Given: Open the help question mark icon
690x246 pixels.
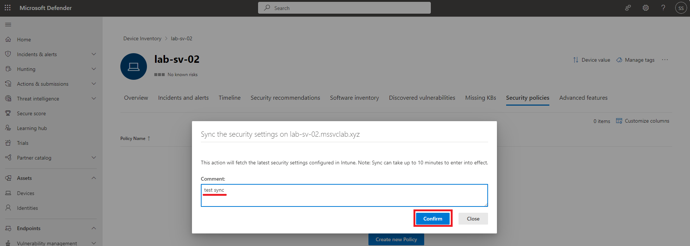Looking at the screenshot, I should [x=663, y=8].
